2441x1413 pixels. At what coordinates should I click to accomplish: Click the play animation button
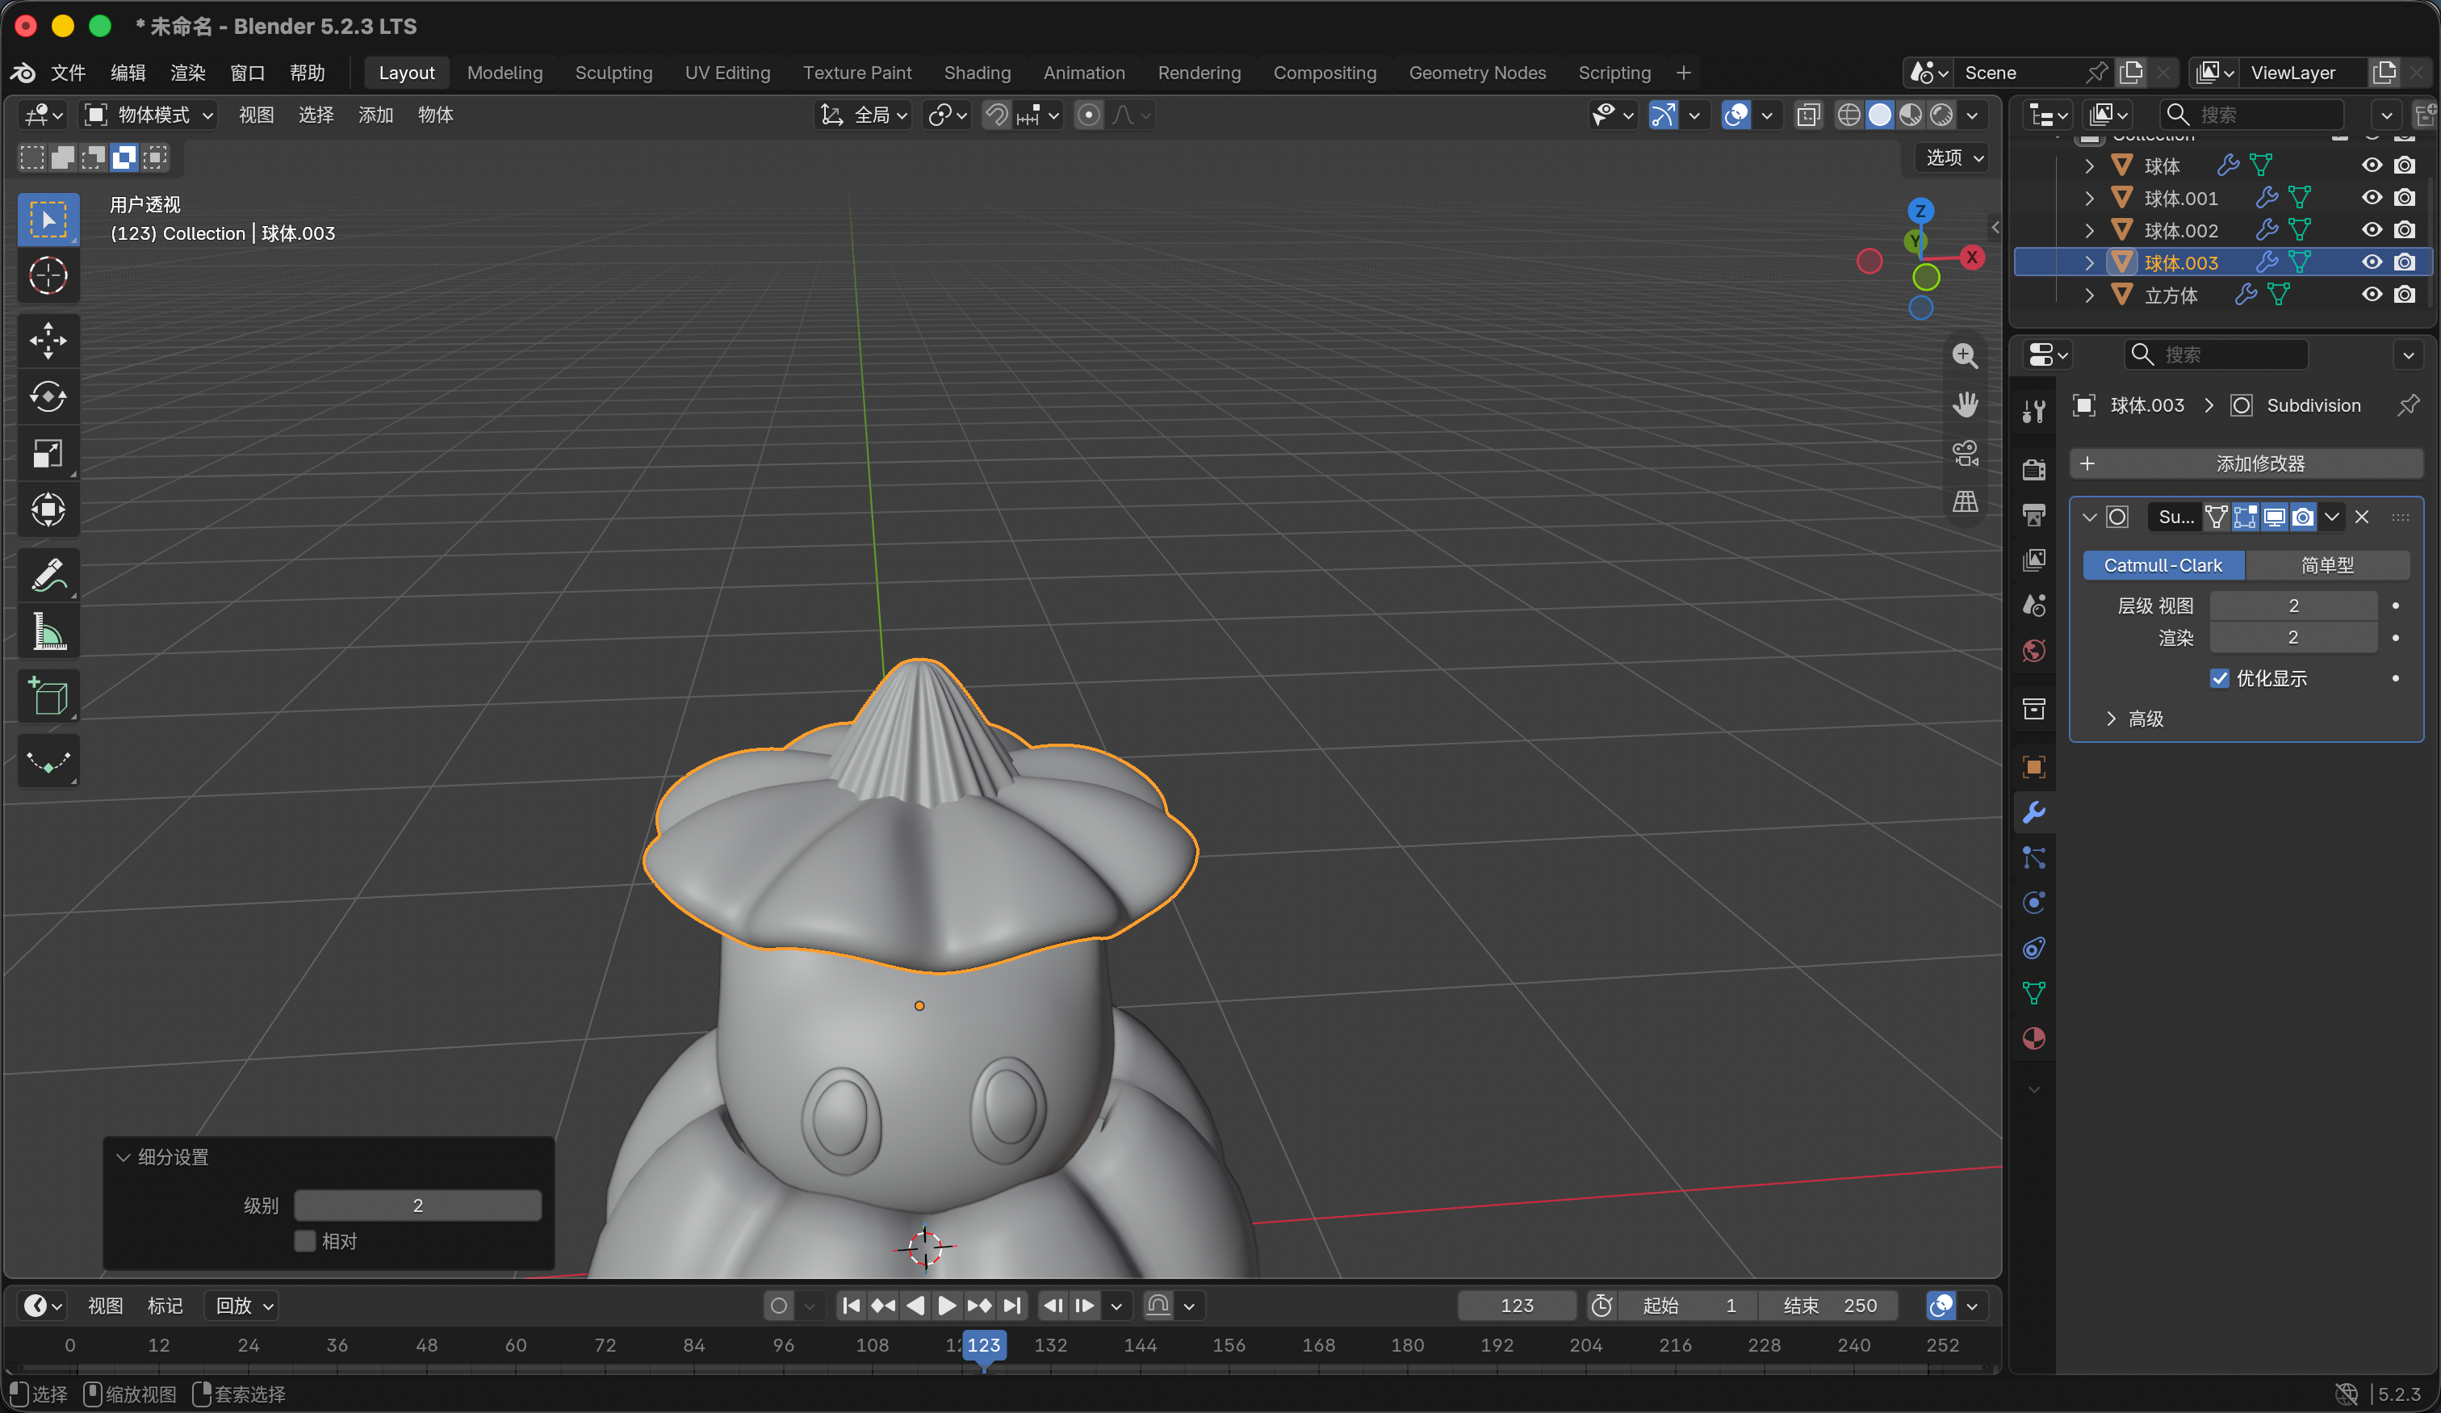click(946, 1306)
